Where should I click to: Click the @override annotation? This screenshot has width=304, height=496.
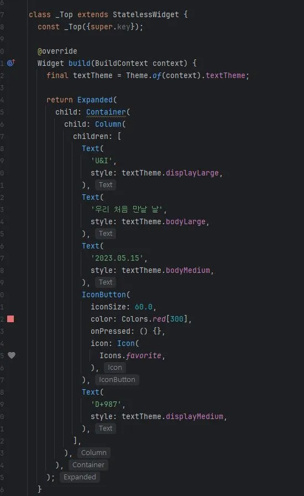(x=57, y=51)
